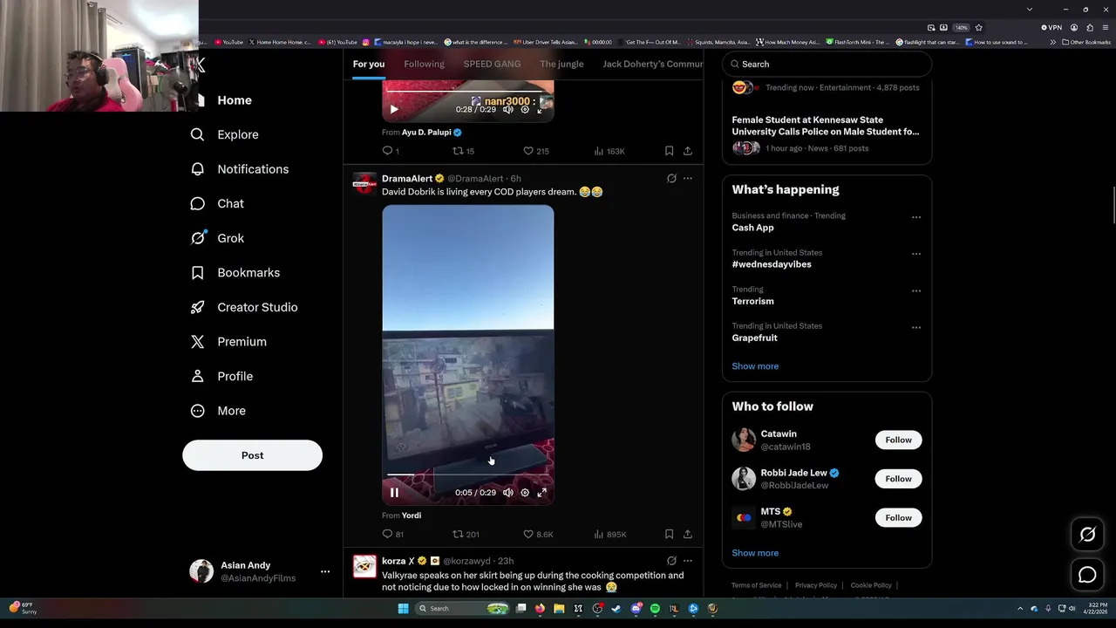Open #wednesdayvibes trend options dots
Screen dimensions: 1116x628
point(916,254)
